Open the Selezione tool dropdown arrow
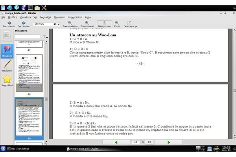236x157 pixels. tap(136, 27)
